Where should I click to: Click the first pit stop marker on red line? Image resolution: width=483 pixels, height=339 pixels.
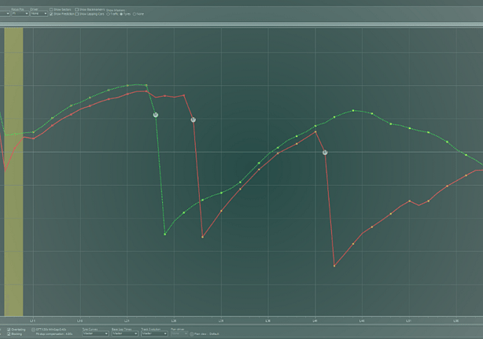[193, 120]
